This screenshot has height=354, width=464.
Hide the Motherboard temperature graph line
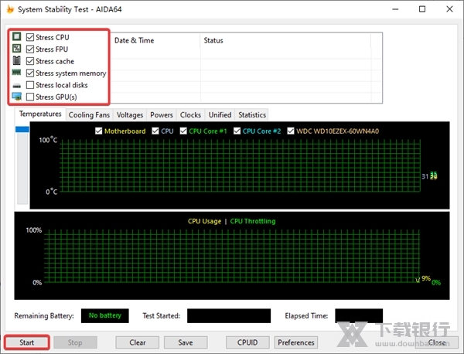click(98, 131)
